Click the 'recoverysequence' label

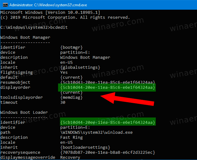point(20,152)
